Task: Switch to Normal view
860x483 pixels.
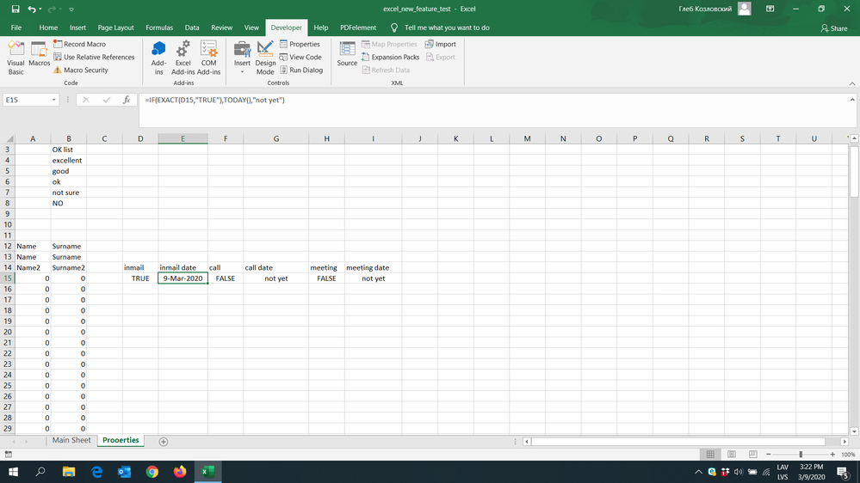Action: [710, 455]
